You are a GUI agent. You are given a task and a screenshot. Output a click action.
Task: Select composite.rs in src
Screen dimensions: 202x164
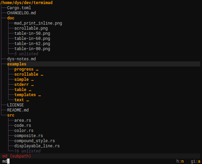coord(29,136)
